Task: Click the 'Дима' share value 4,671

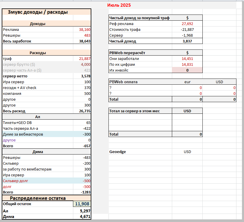Action: point(85,216)
